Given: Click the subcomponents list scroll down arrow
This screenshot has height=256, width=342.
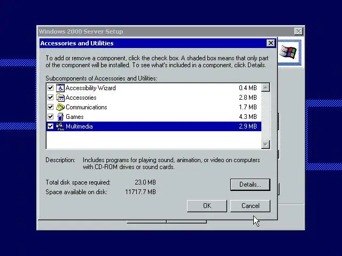Looking at the screenshot, I should 266,145.
